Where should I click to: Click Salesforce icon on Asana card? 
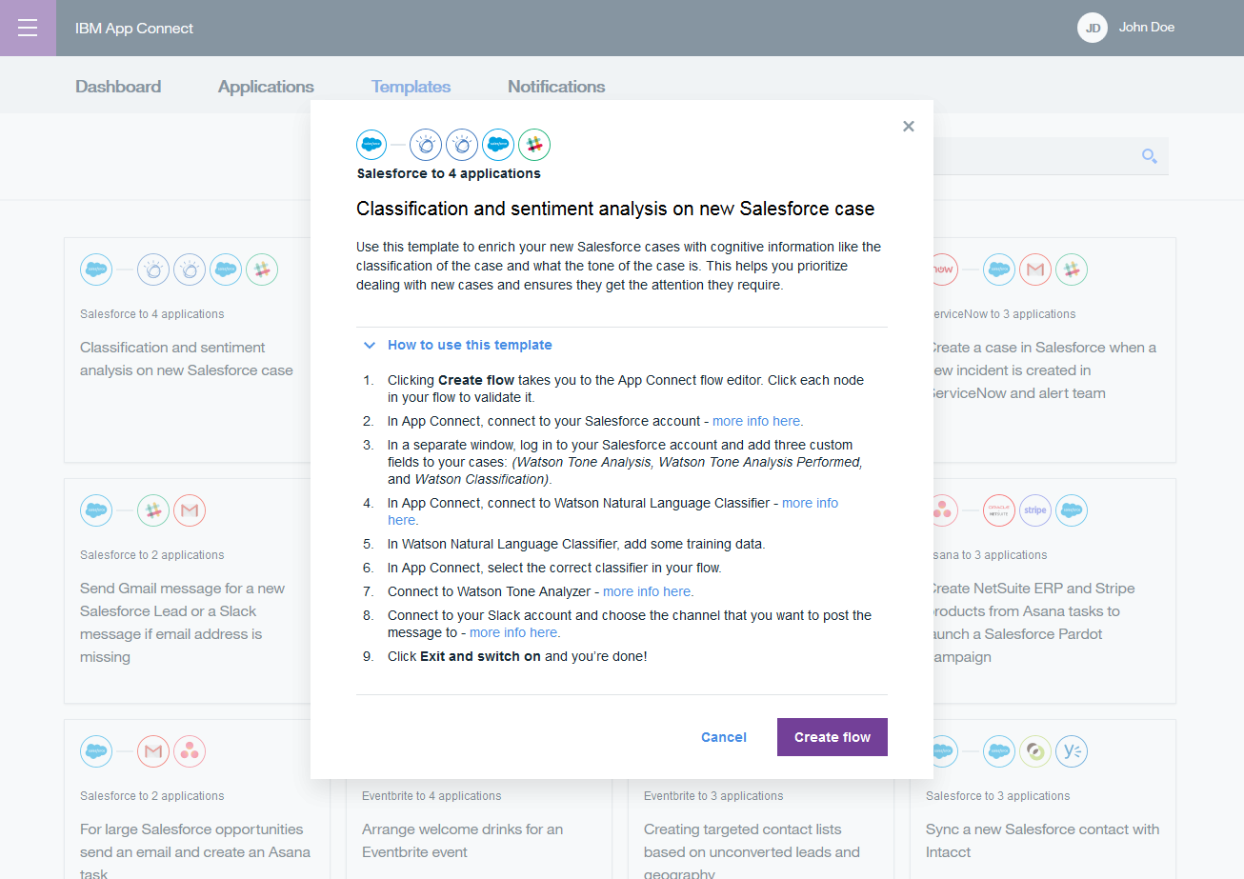coord(1072,510)
